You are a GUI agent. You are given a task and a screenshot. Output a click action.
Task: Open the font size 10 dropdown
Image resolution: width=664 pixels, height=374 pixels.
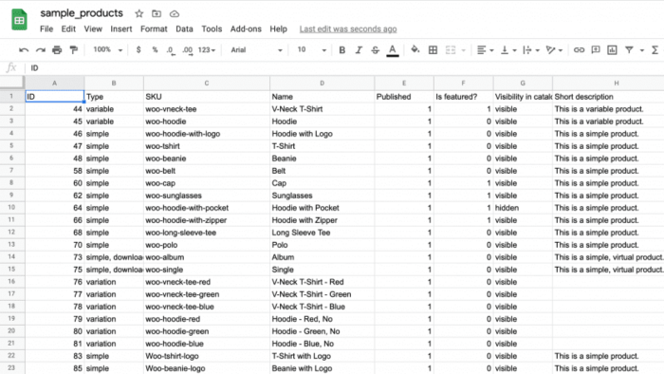tap(311, 50)
